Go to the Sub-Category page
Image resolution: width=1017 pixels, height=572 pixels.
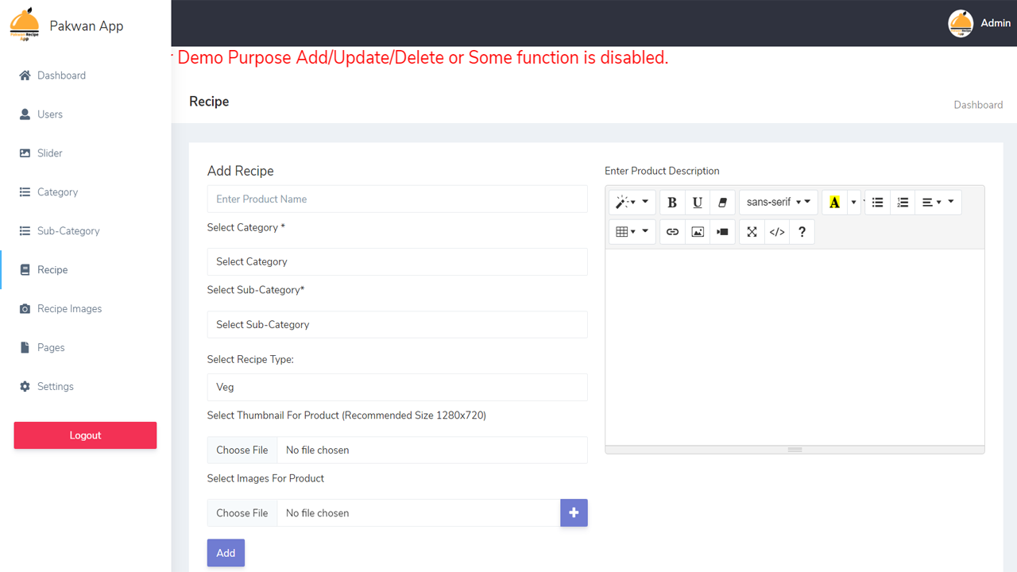point(85,231)
